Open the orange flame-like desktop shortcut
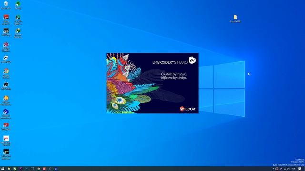This screenshot has height=171, width=305. [6, 101]
